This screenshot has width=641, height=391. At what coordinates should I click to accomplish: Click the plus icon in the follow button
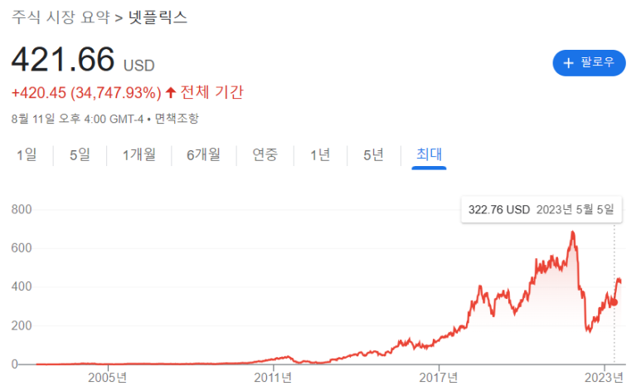coord(568,63)
